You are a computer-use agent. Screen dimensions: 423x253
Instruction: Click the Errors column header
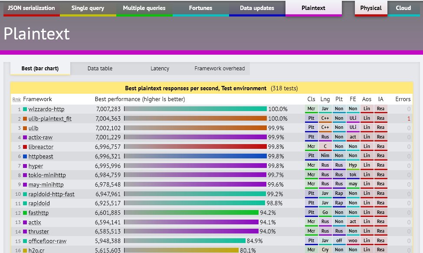tap(403, 99)
